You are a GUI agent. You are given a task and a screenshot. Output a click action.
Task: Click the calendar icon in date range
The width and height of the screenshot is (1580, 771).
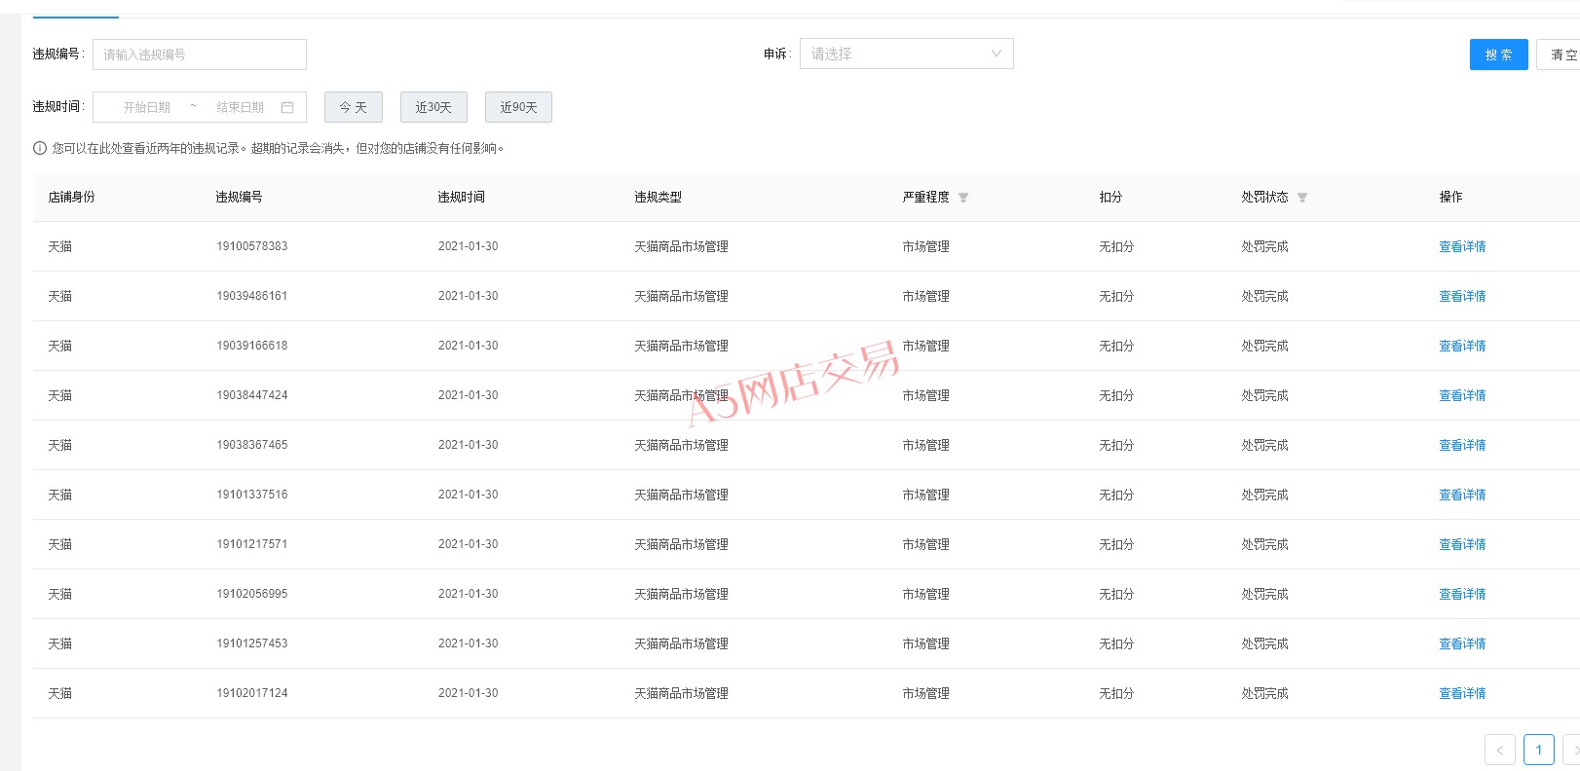287,107
